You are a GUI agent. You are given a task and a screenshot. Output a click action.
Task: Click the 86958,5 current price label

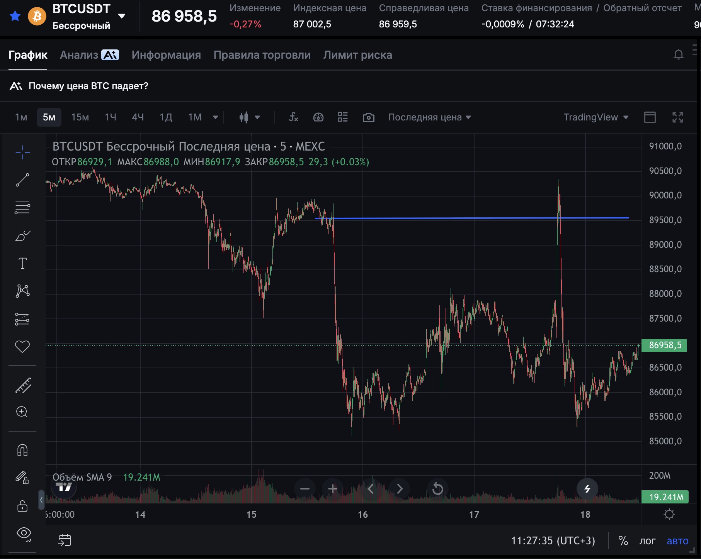click(664, 345)
